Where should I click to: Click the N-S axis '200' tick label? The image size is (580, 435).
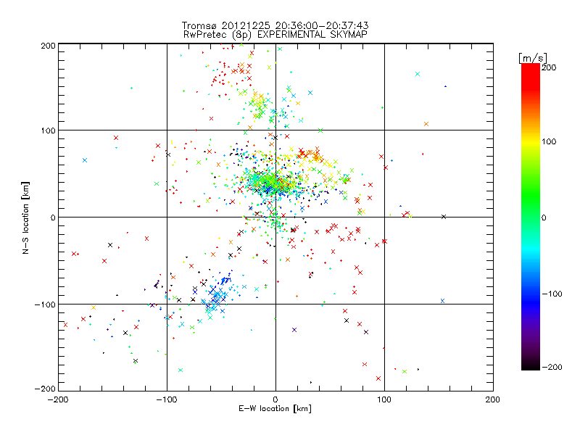point(48,46)
